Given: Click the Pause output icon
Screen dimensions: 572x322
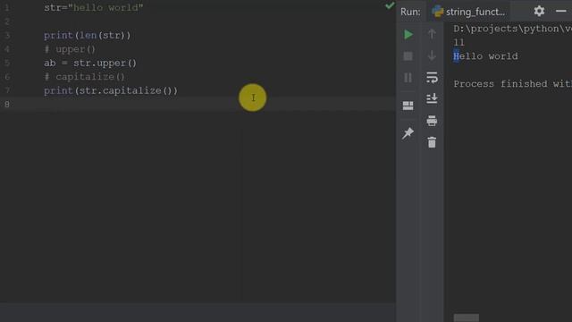Looking at the screenshot, I should click(x=408, y=78).
